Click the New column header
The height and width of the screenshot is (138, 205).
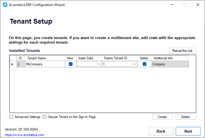[x=71, y=58]
